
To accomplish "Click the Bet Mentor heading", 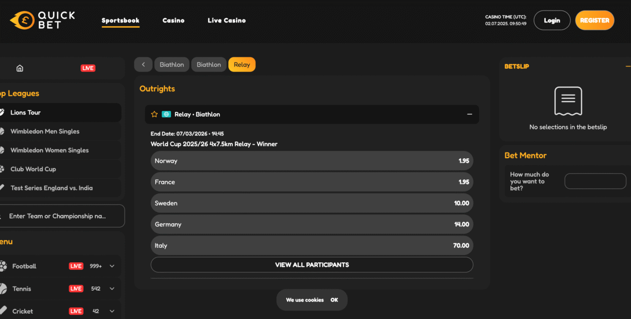I will pos(525,156).
